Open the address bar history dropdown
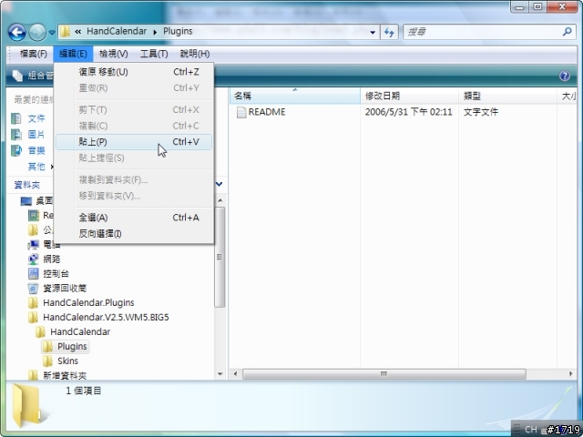The image size is (583, 437). 373,33
